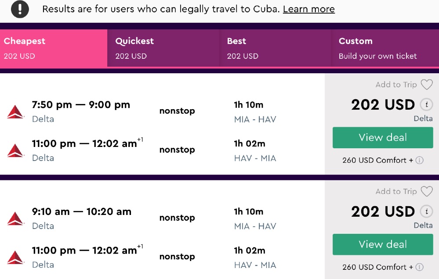
Task: Click the Delta logo on the 7:50 pm flight
Action: click(x=15, y=112)
